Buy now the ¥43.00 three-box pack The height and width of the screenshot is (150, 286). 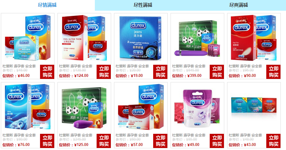[x=274, y=141]
